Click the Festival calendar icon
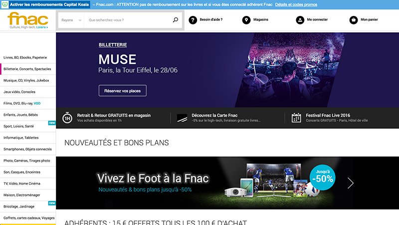This screenshot has width=399, height=225. [296, 117]
